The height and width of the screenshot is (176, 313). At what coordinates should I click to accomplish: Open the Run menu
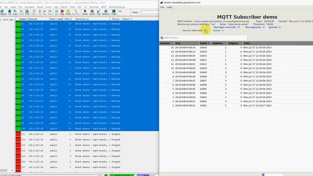click(x=21, y=7)
